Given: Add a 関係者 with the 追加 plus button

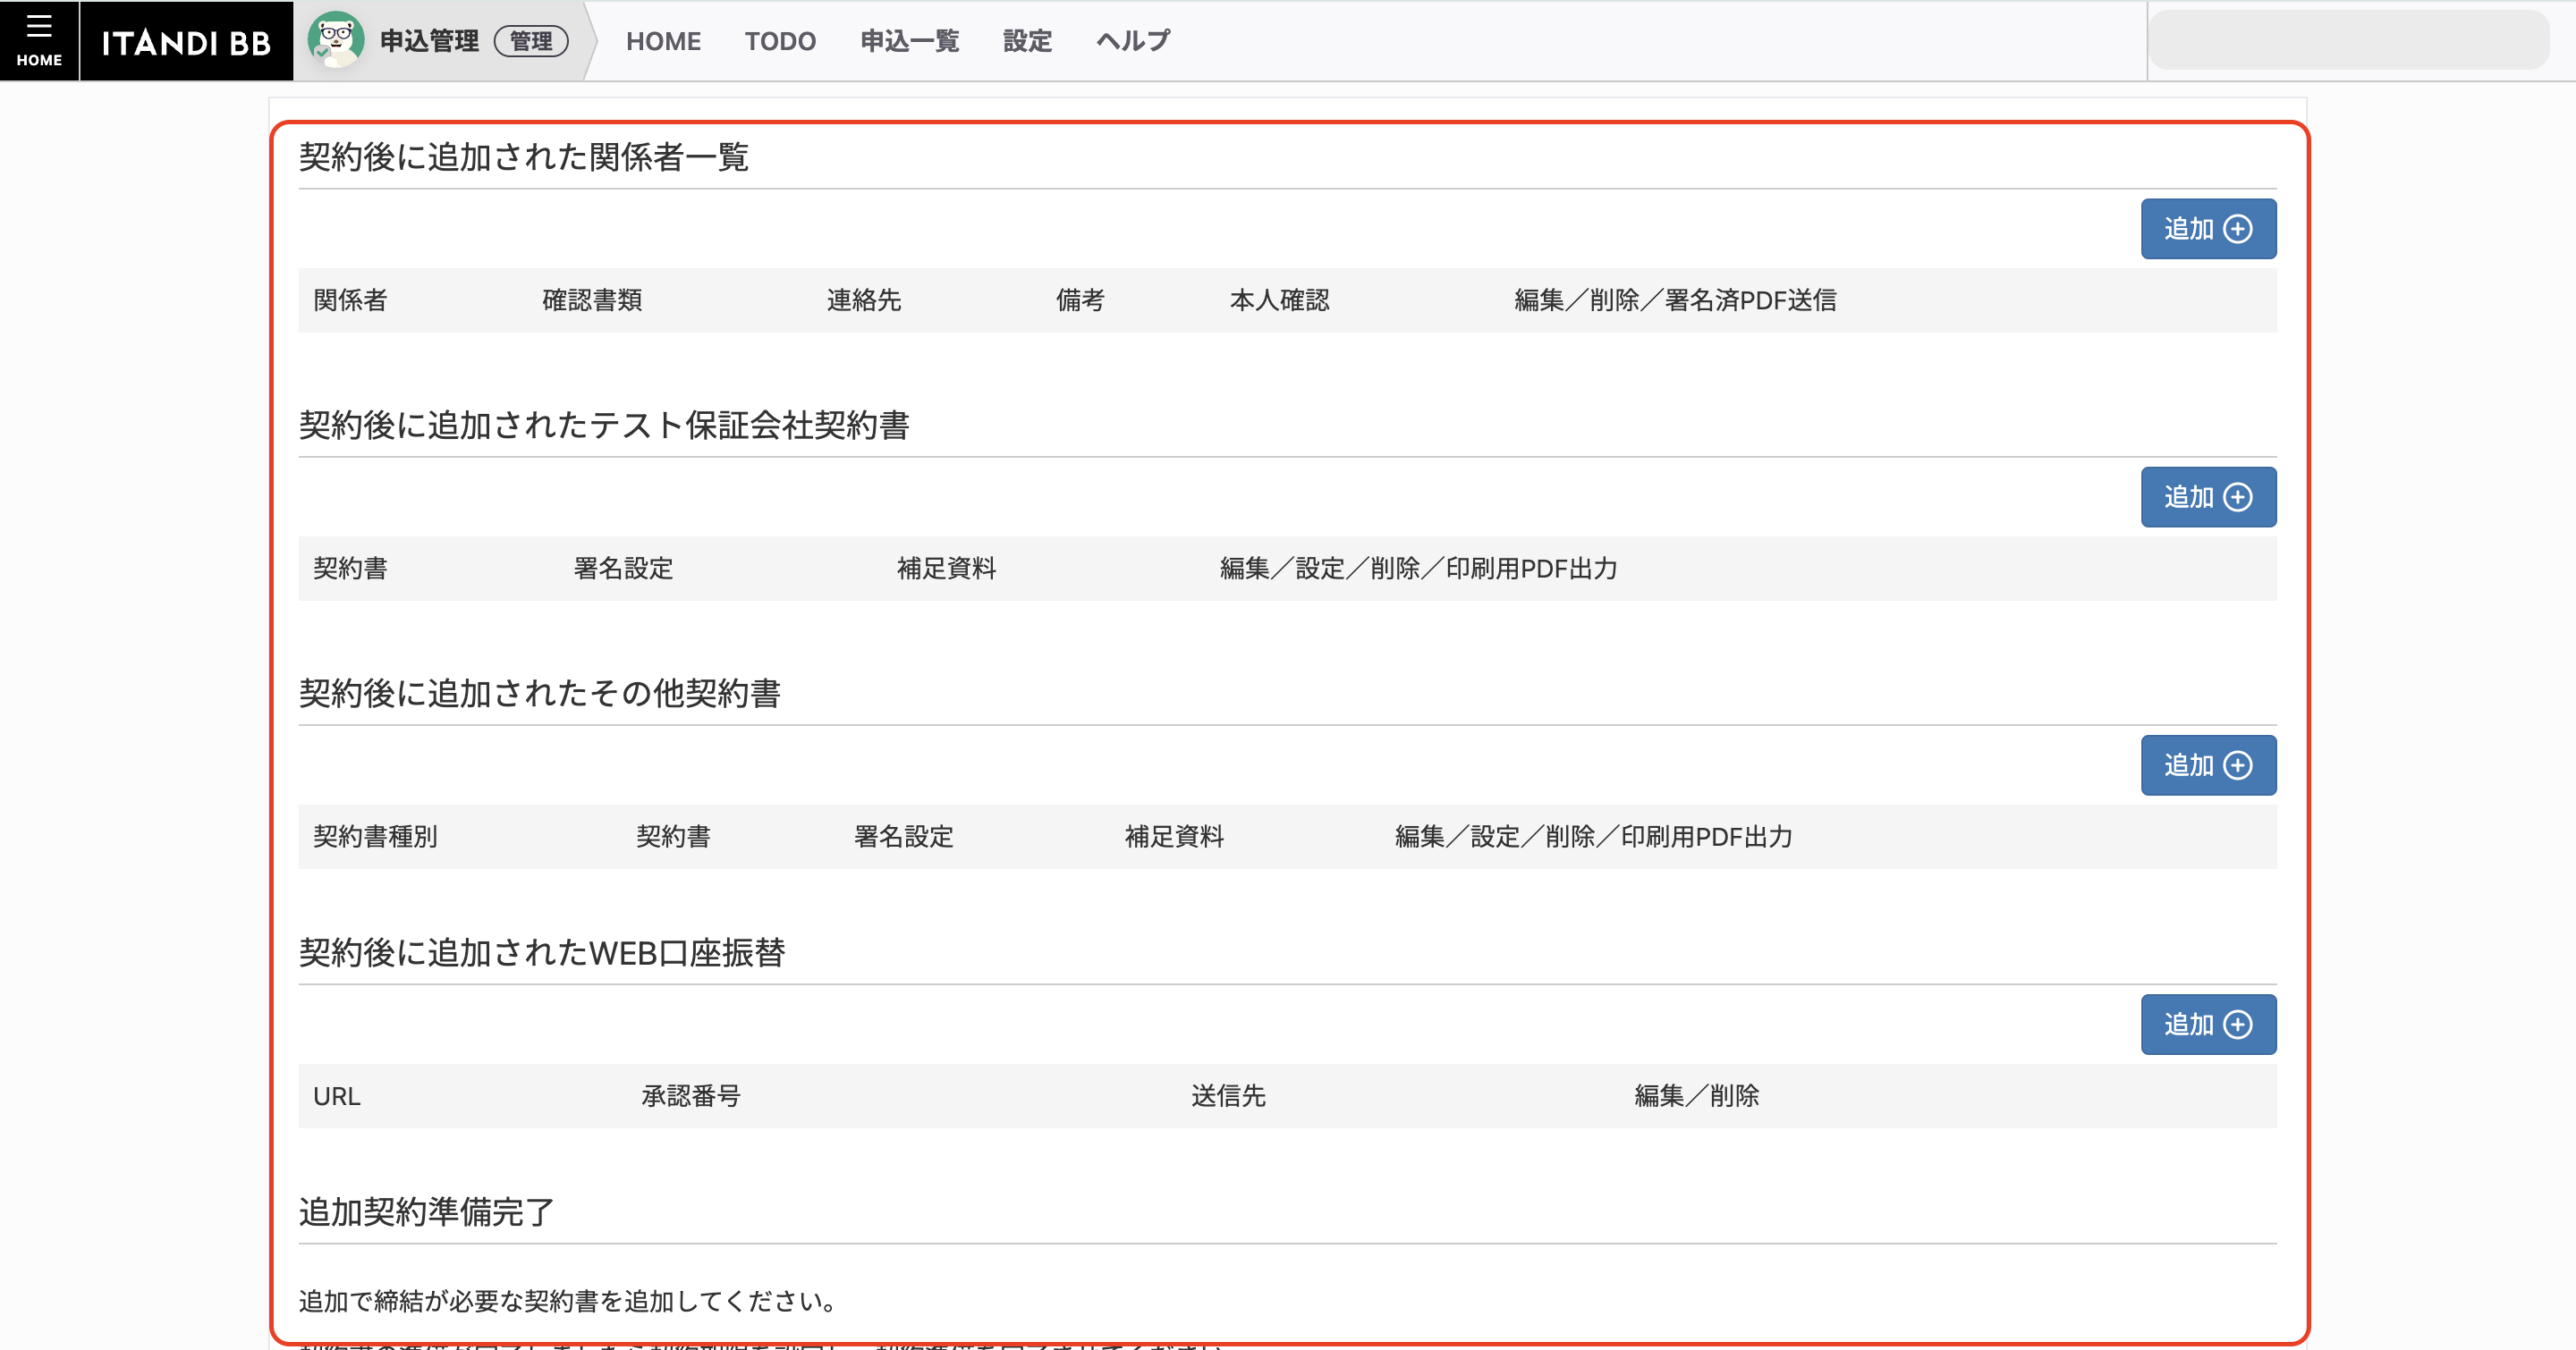Looking at the screenshot, I should click(x=2207, y=229).
